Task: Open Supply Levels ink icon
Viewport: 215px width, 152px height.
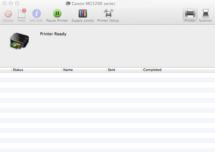Action: click(x=83, y=14)
